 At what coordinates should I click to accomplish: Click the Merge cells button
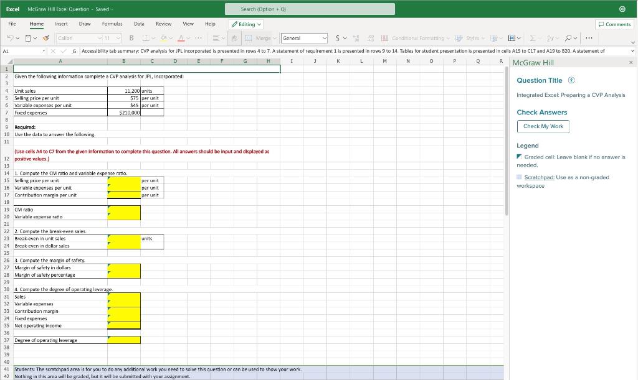258,38
